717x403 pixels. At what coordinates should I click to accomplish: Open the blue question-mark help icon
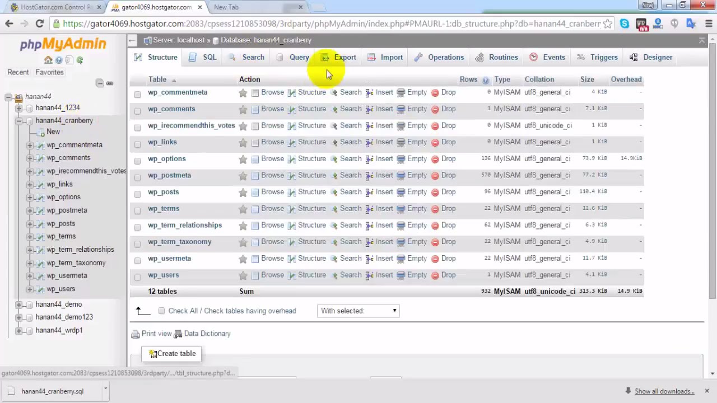point(59,60)
